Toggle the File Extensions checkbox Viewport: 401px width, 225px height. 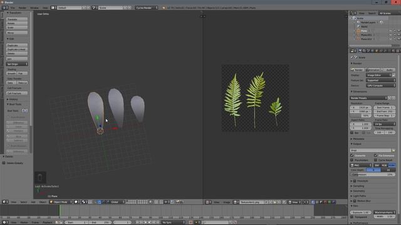pos(376,156)
